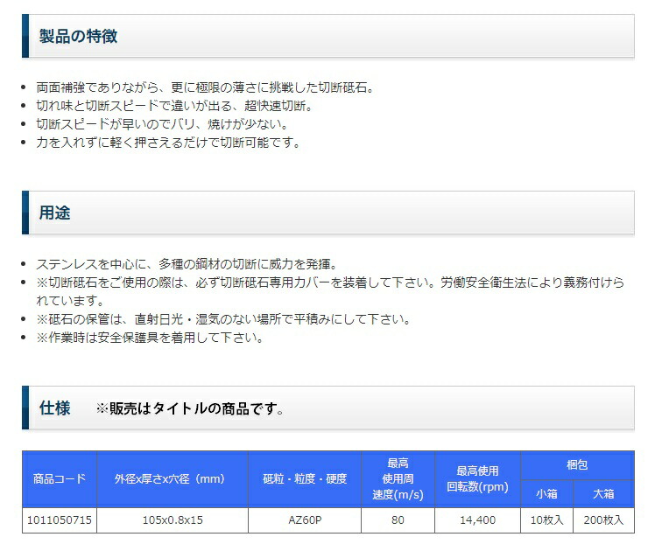
Task: Click the bullet about 砥石の保管
Action: point(223,319)
